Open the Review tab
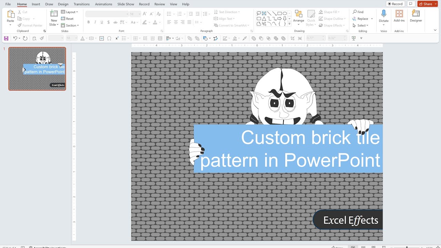The image size is (441, 248). tap(160, 4)
